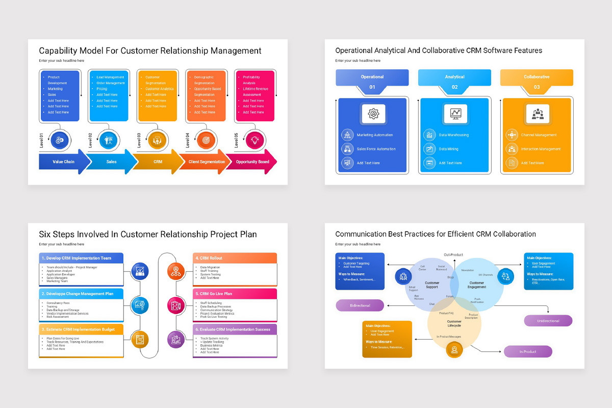Click the Bidirectional pill button

coord(360,305)
